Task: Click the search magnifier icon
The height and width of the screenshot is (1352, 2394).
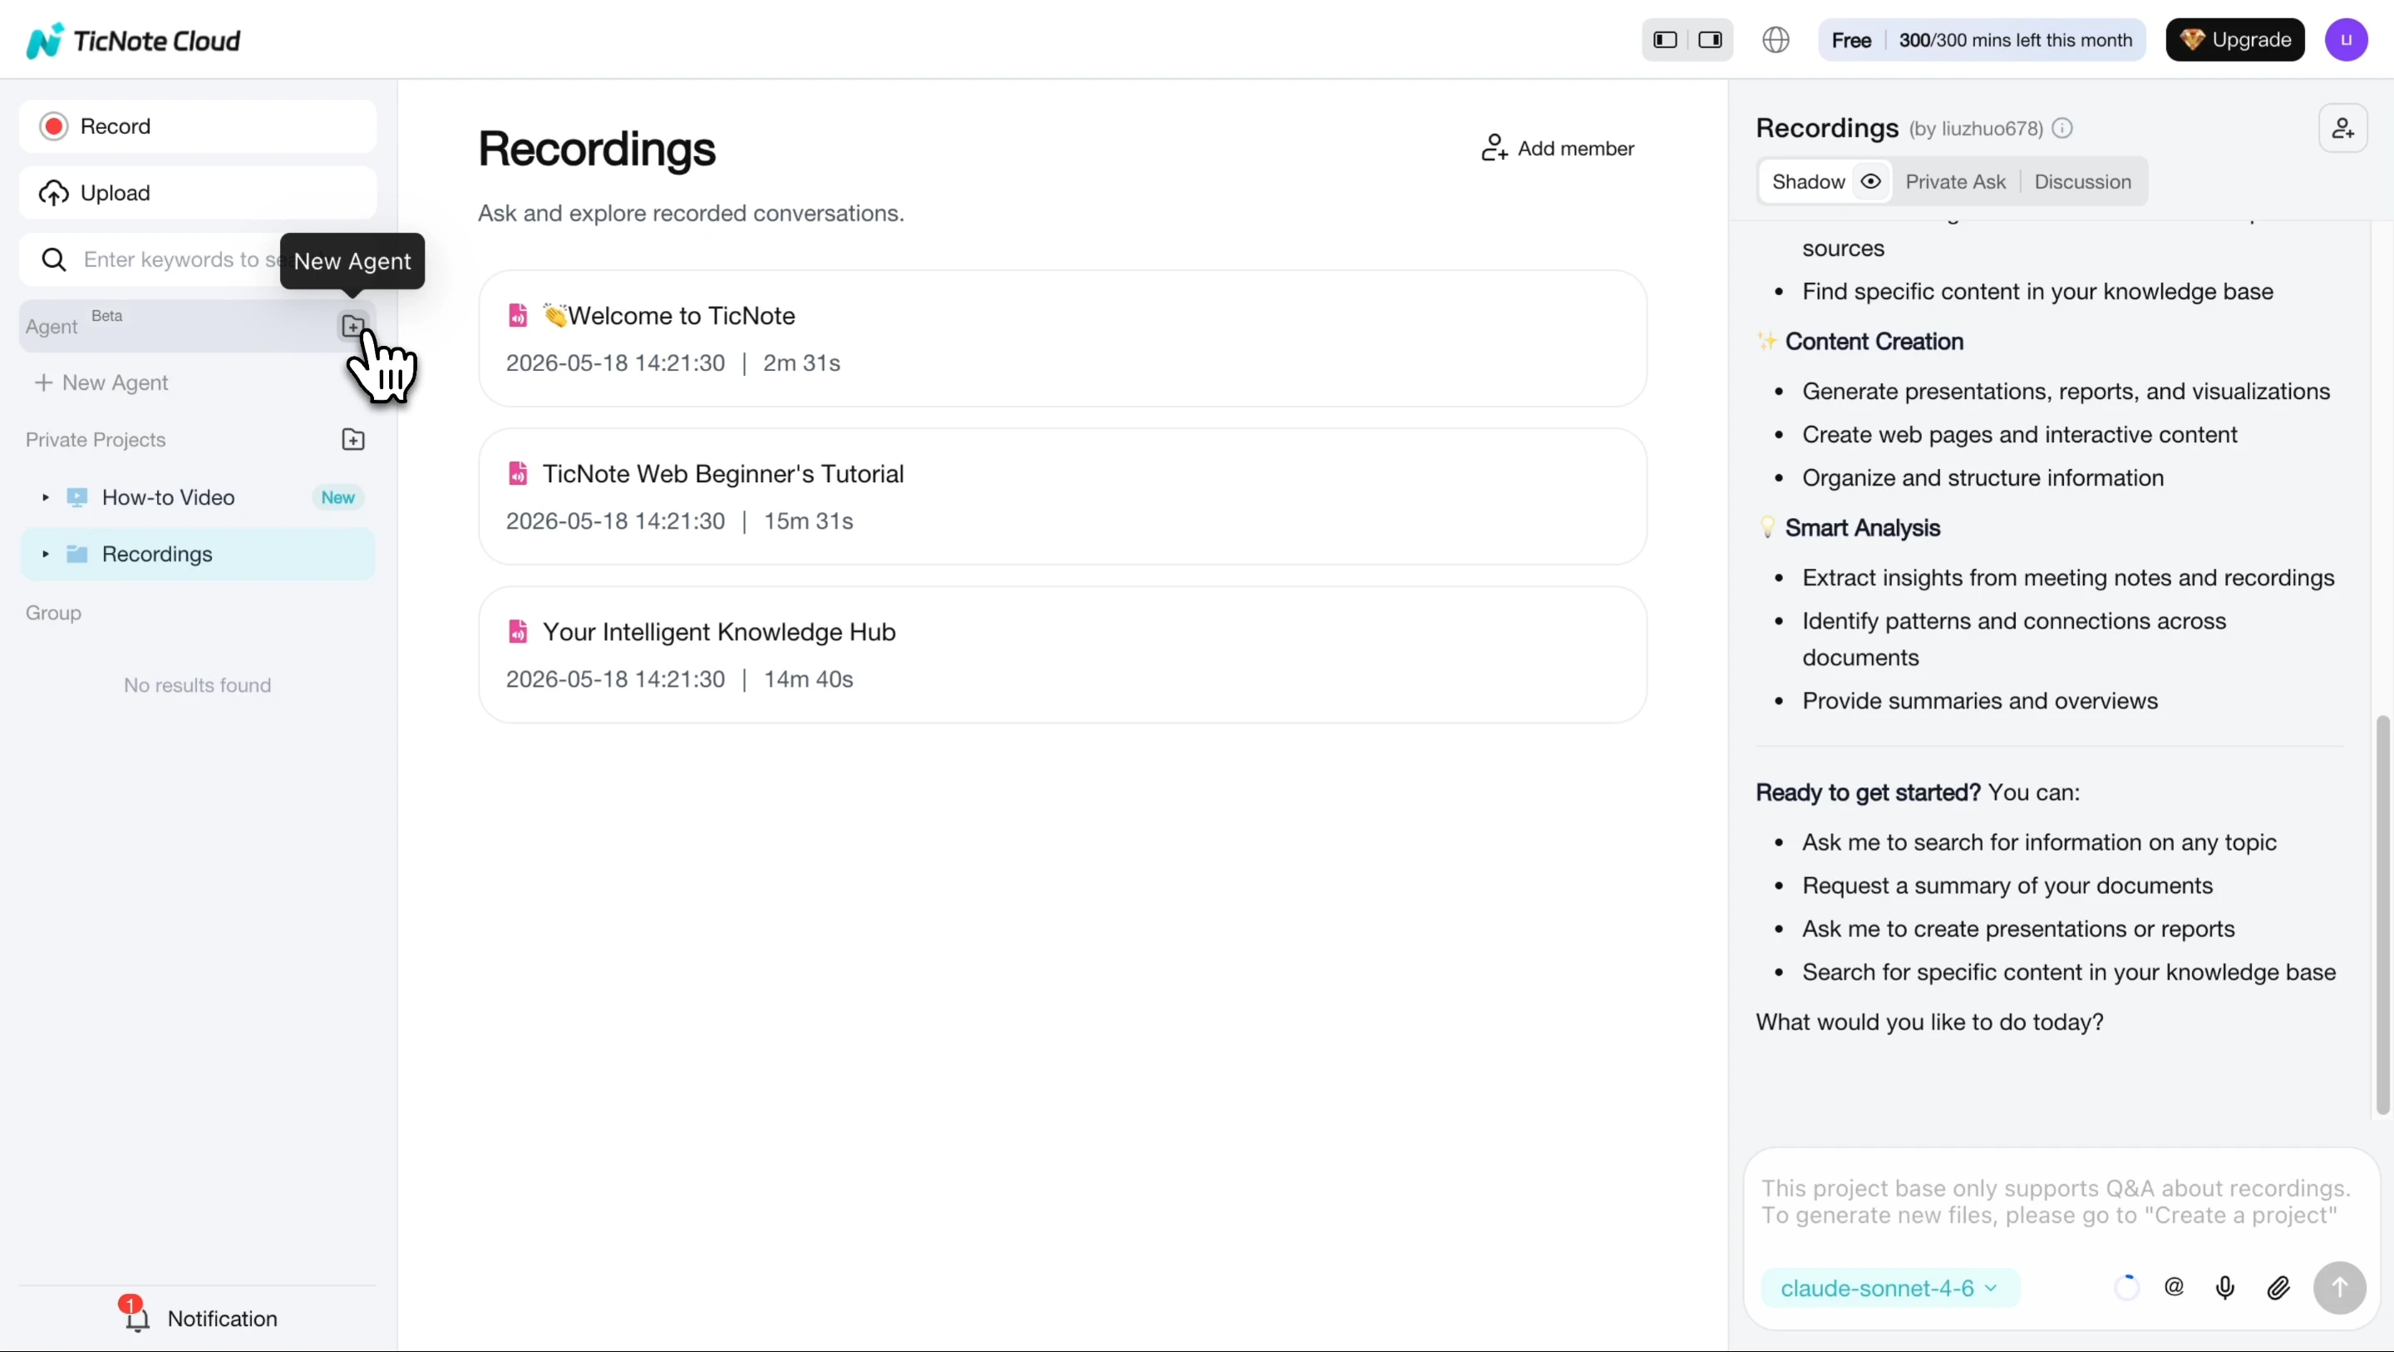Action: coord(54,259)
